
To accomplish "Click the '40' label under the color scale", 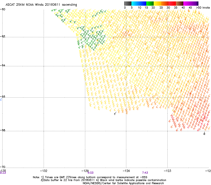I will [x=183, y=8].
